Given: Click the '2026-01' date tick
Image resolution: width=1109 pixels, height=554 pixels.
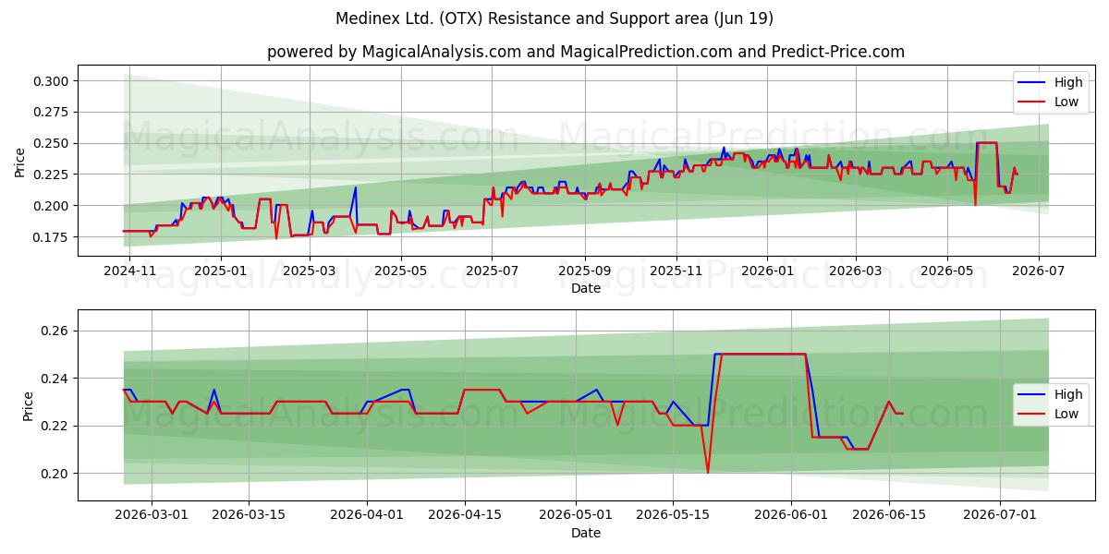Looking at the screenshot, I should [x=766, y=271].
